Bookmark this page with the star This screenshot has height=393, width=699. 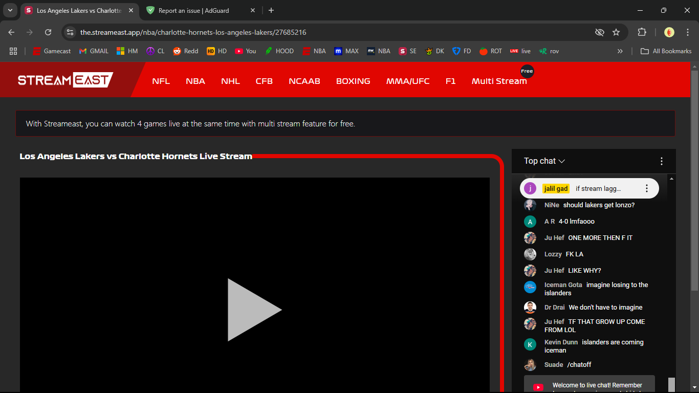point(616,32)
